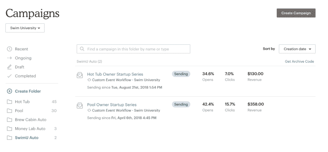Open Hot Tub Owner Startup Series campaign

(x=115, y=74)
